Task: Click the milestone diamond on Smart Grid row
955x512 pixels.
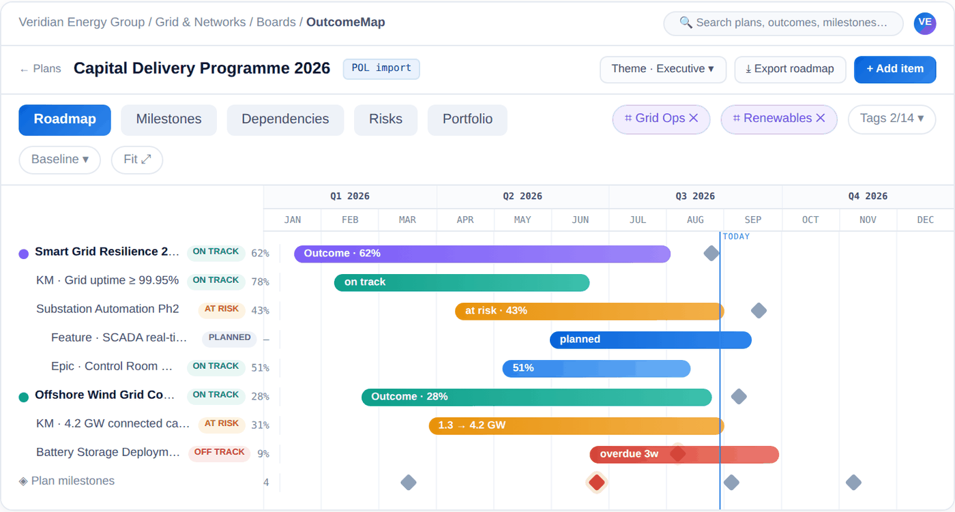Action: pyautogui.click(x=711, y=254)
